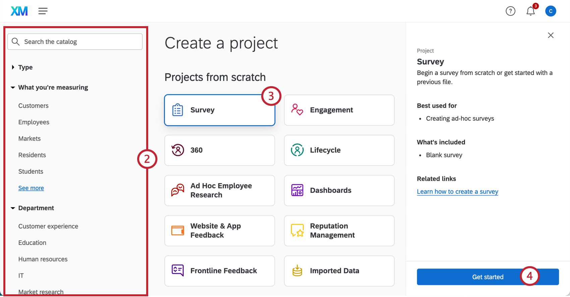Open the help question mark icon
This screenshot has width=570, height=297.
click(x=511, y=11)
